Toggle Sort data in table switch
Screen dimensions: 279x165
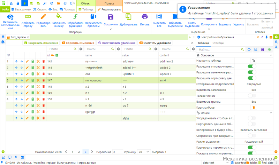point(252,124)
